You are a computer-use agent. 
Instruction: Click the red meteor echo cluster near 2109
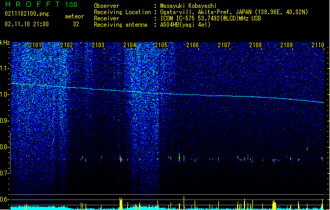(x=274, y=161)
